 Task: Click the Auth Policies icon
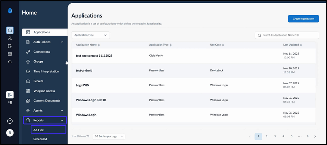28,42
